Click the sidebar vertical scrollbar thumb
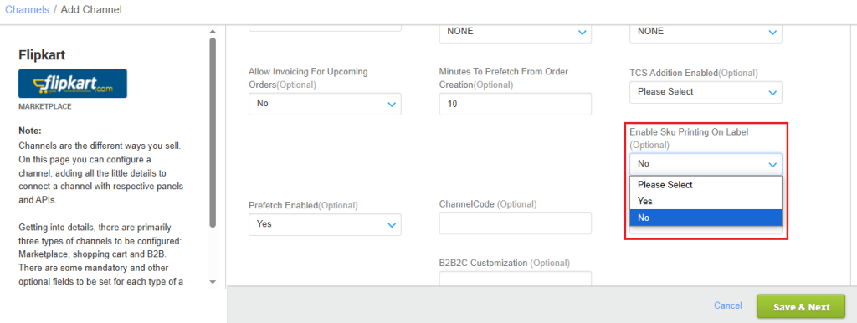The width and height of the screenshot is (857, 323). tap(213, 132)
